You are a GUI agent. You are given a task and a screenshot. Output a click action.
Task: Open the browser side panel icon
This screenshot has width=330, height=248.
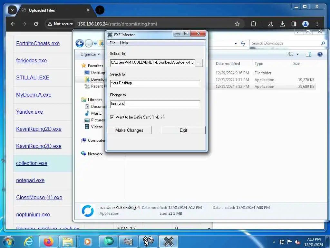point(294,24)
